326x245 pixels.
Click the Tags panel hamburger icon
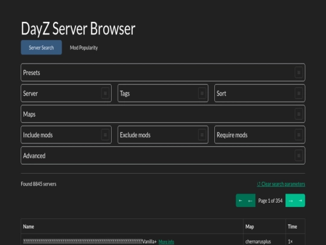tap(202, 93)
